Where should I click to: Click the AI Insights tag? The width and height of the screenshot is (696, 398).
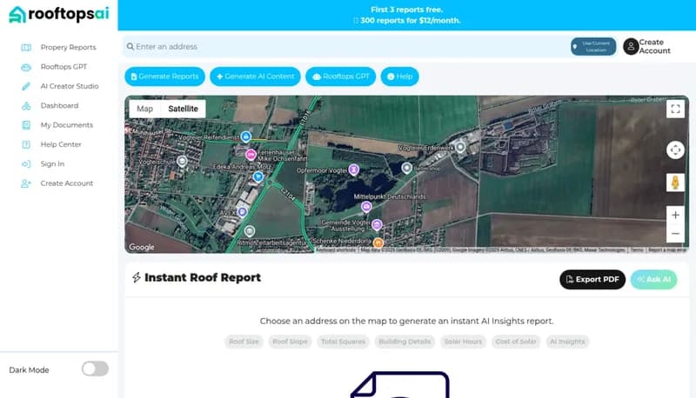[x=567, y=342]
